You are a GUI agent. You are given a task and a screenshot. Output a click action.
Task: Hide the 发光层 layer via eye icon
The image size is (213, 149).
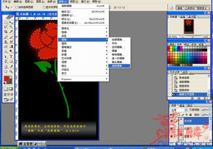[x=171, y=121]
